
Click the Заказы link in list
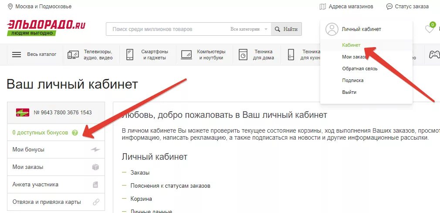point(140,173)
